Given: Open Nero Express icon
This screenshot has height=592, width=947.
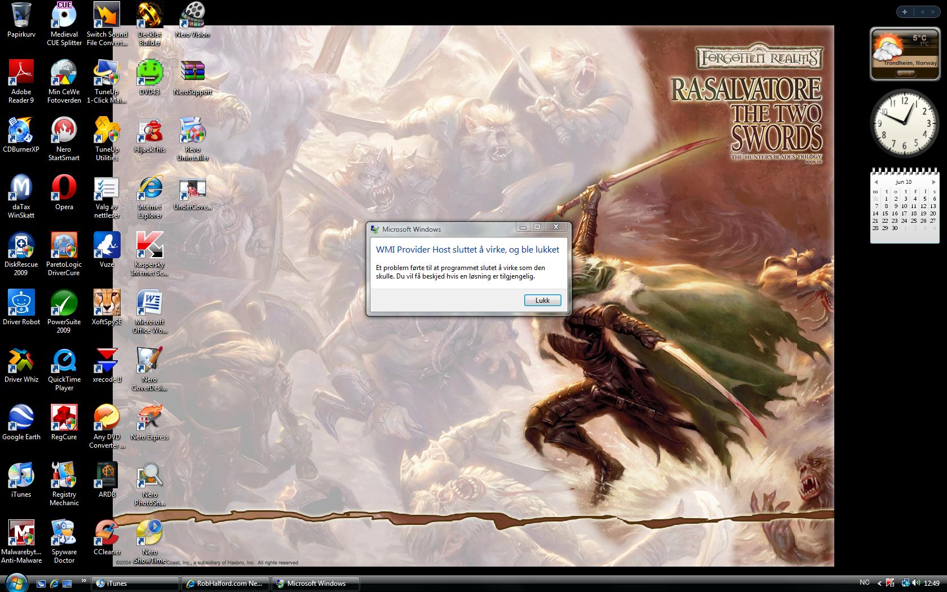Looking at the screenshot, I should pyautogui.click(x=149, y=423).
